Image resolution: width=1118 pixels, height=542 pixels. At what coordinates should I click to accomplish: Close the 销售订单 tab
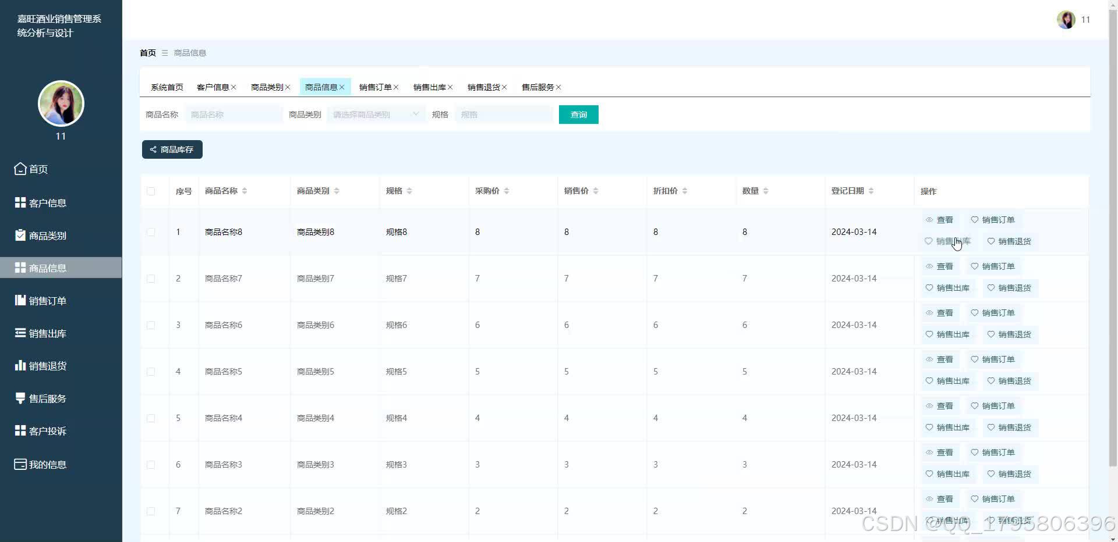(x=396, y=87)
